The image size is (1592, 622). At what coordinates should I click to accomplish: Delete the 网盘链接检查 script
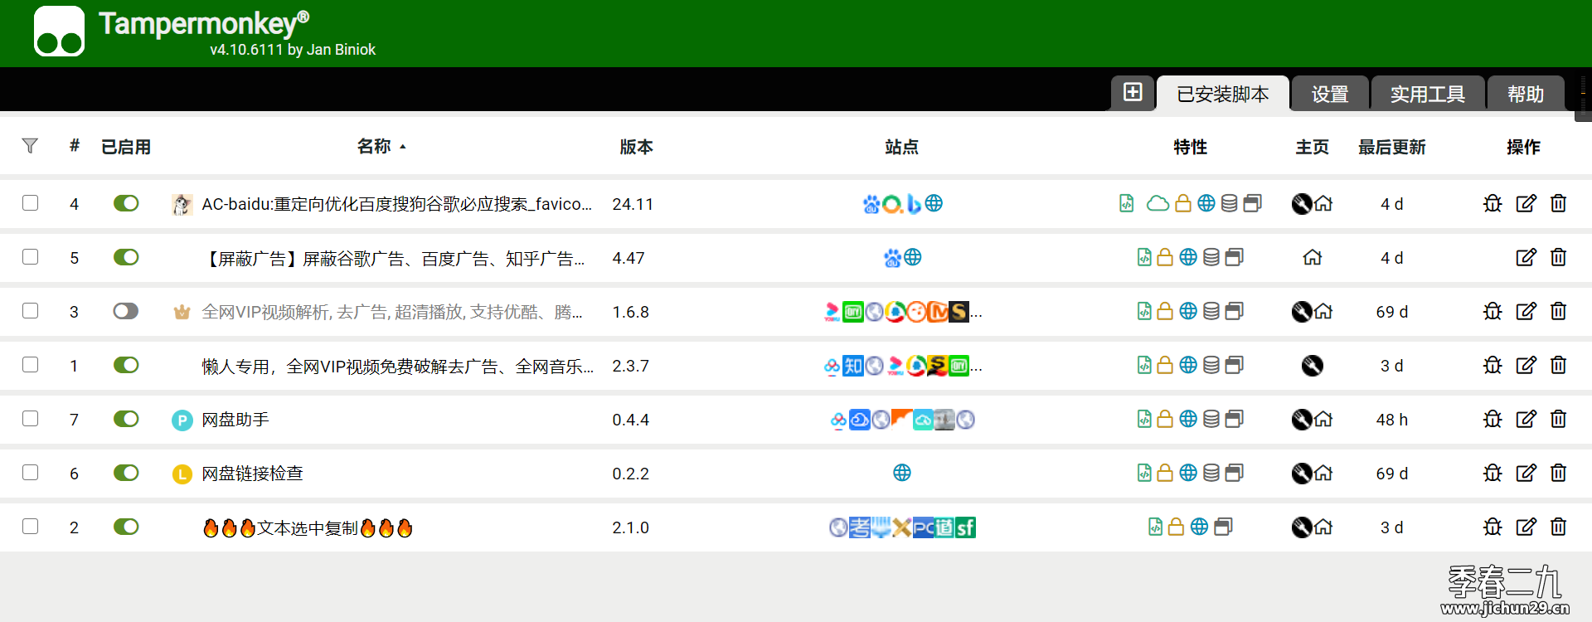[x=1559, y=473]
